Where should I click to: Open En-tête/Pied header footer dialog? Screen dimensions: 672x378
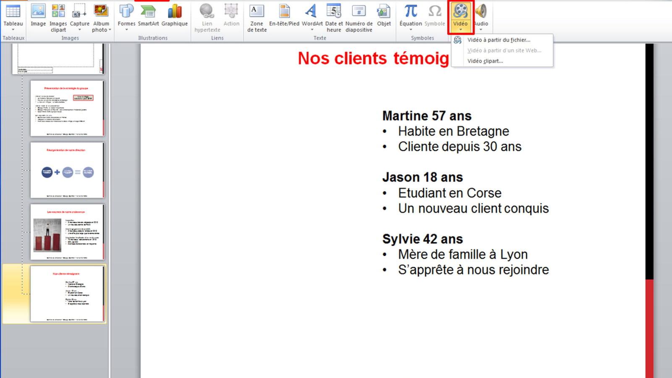coord(284,16)
